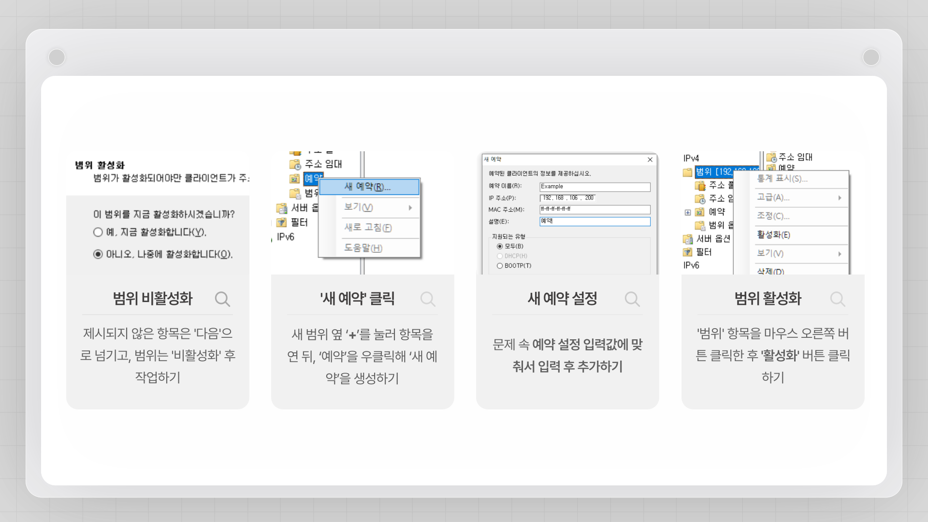
Task: Click folder icon beside highlighted 범위 [192 node
Action: (x=687, y=172)
